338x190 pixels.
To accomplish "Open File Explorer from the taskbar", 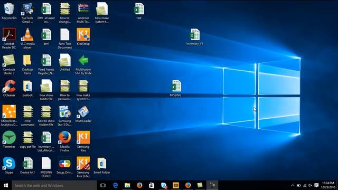I will [x=127, y=185].
